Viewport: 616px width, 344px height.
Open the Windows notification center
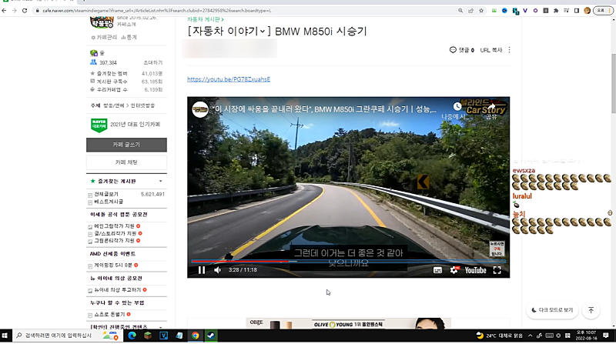606,336
